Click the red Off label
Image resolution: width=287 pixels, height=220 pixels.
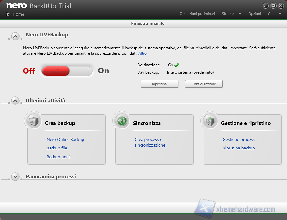click(x=29, y=71)
